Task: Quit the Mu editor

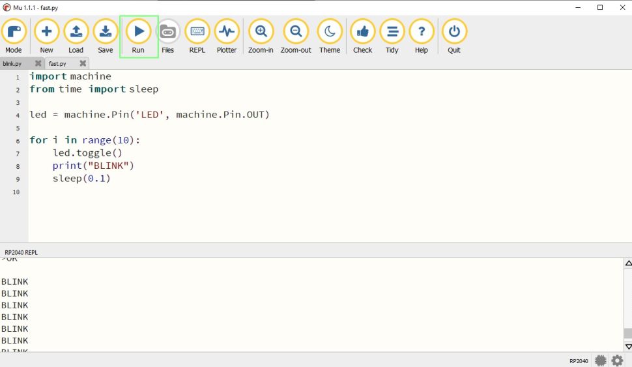Action: coord(454,37)
